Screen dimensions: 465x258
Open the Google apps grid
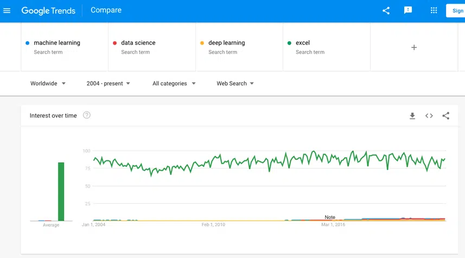coord(434,11)
